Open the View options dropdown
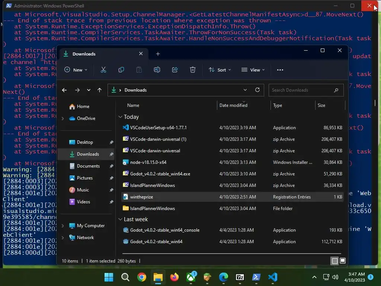The width and height of the screenshot is (381, 286). (x=253, y=70)
